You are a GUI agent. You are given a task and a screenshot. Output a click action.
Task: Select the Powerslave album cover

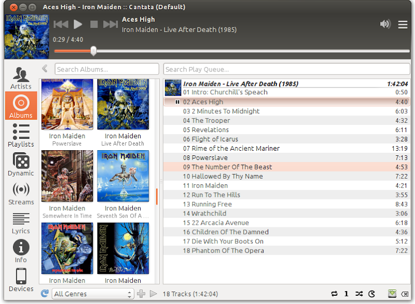[x=67, y=104]
